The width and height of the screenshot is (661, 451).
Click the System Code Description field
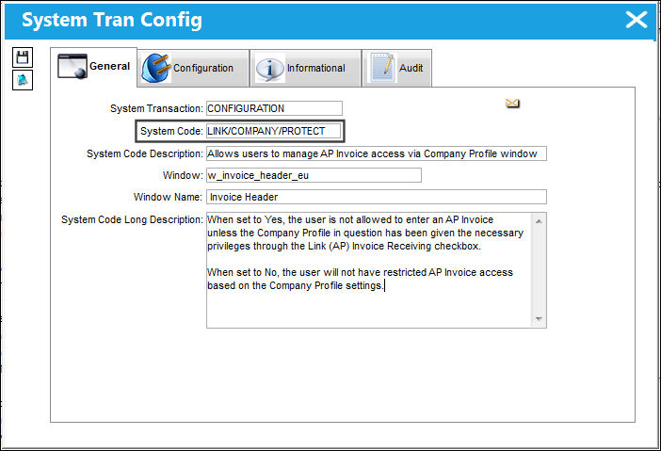point(377,153)
